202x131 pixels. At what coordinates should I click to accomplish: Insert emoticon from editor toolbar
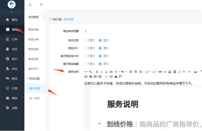pyautogui.click(x=165, y=71)
